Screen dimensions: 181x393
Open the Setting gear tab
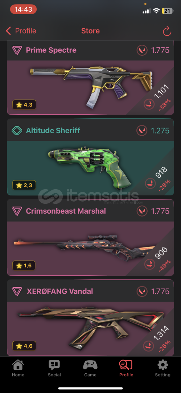tap(163, 365)
